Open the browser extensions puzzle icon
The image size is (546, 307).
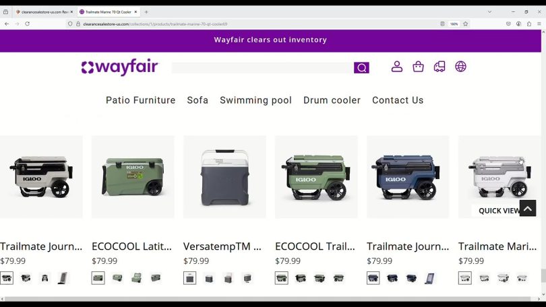(529, 24)
